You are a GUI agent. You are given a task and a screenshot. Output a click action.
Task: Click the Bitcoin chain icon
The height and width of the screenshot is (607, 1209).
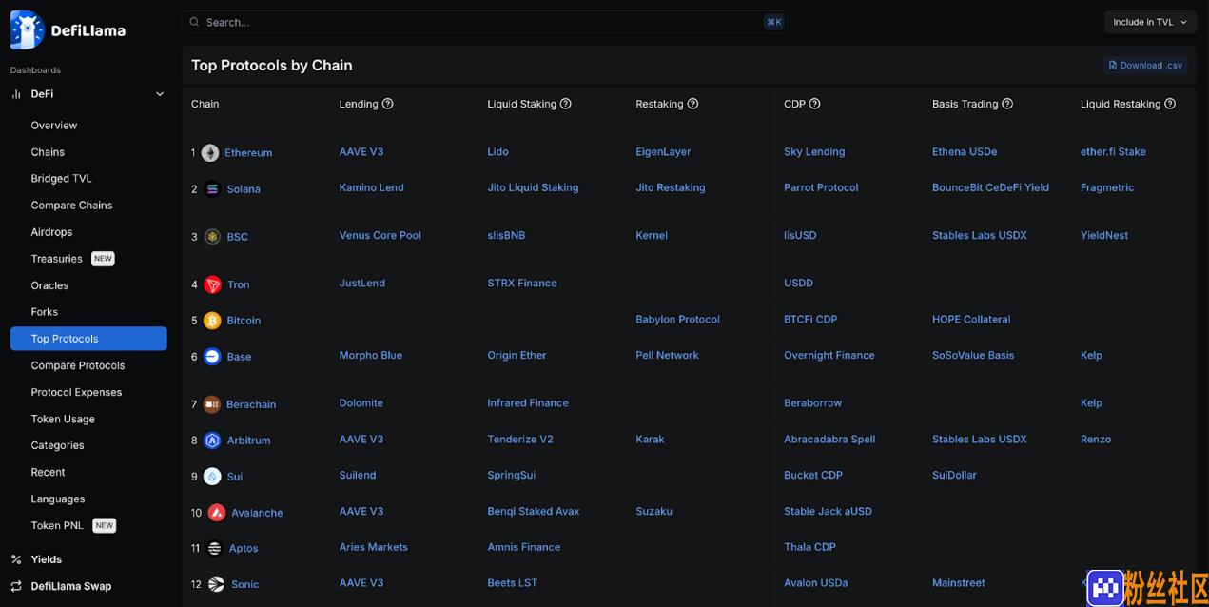(x=212, y=321)
